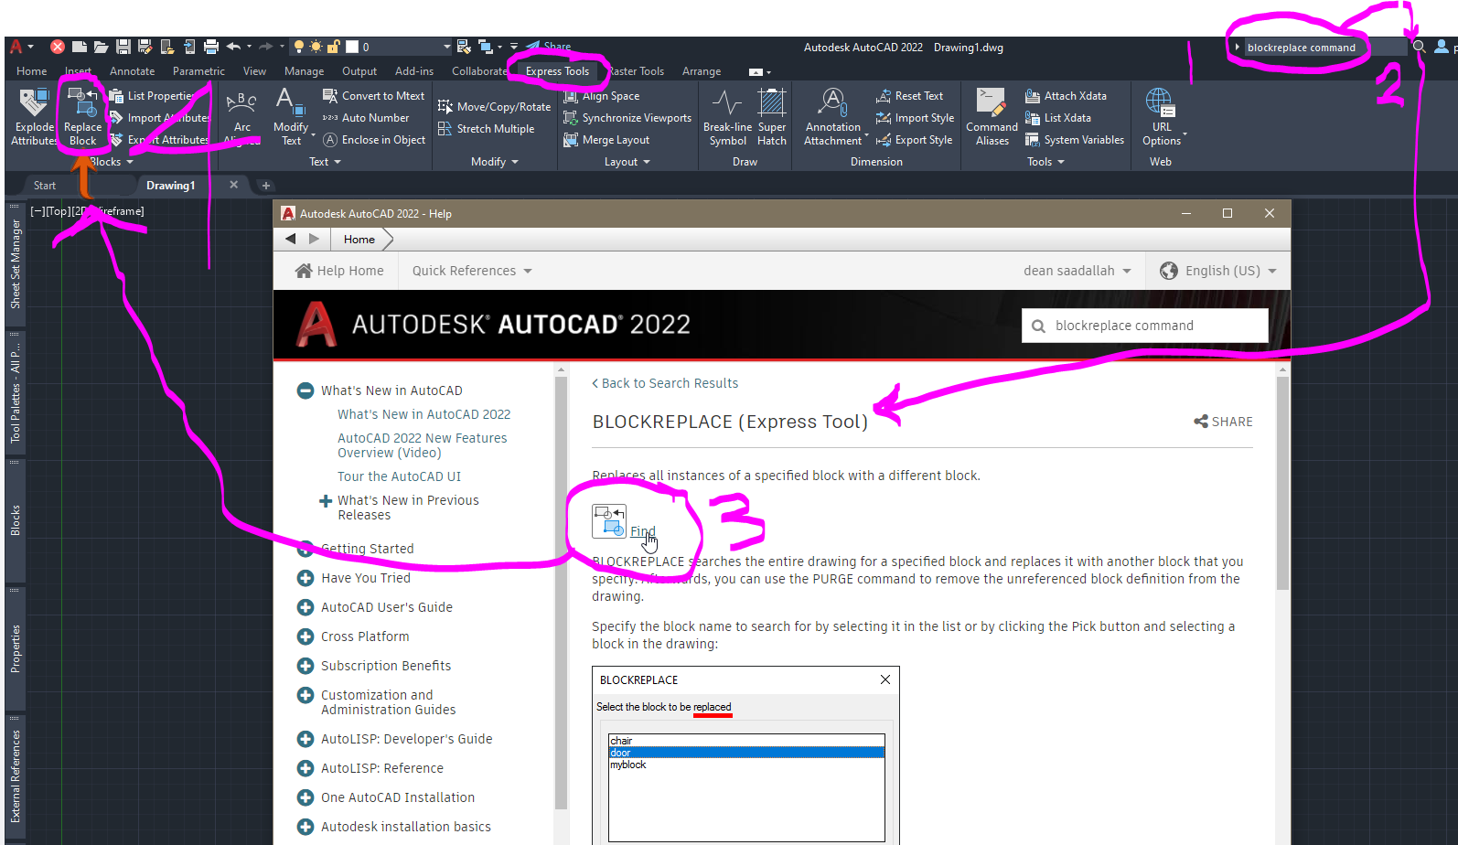Open What's New in AutoCAD 2022 link
Viewport: 1458px width, 845px height.
point(423,414)
